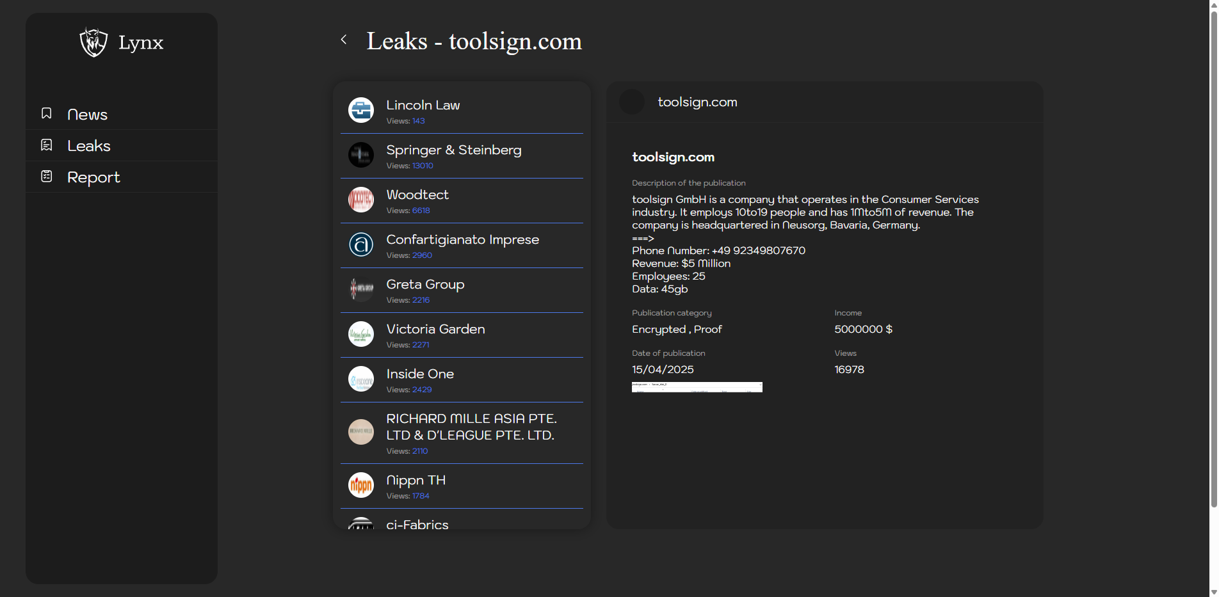The width and height of the screenshot is (1219, 597).
Task: Click the Nippn TH orange logo
Action: pyautogui.click(x=361, y=485)
